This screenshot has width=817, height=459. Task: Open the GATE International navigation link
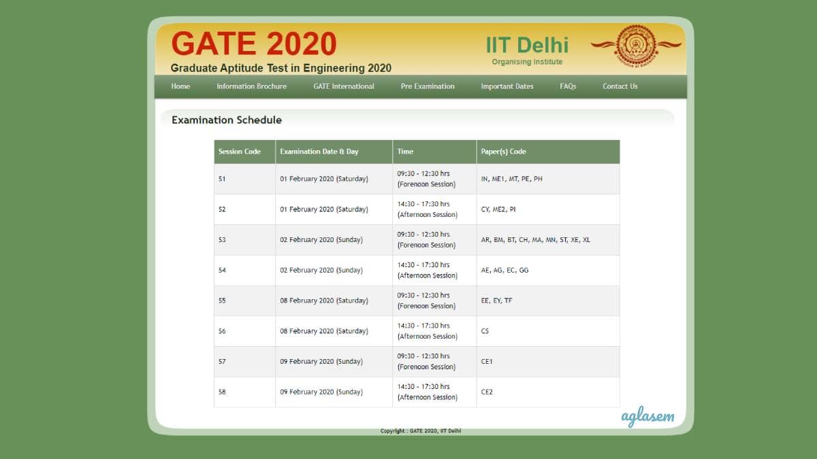(x=344, y=86)
